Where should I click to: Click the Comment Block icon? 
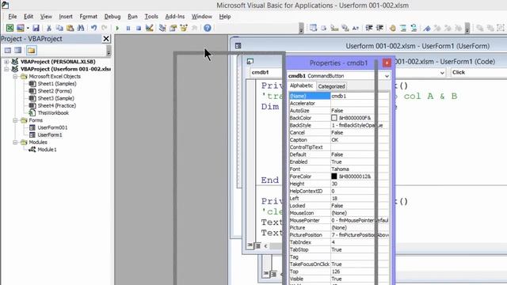pos(403,28)
